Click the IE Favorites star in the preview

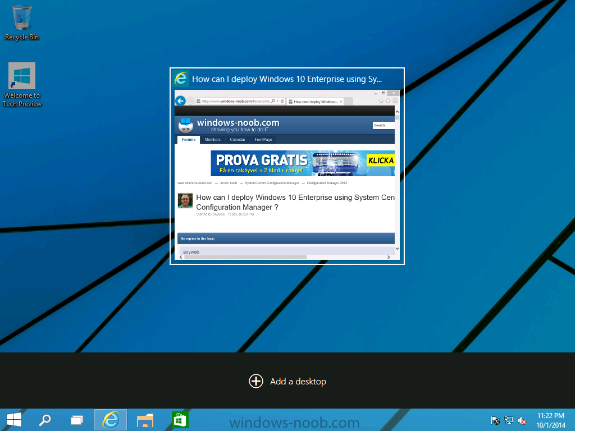point(388,101)
